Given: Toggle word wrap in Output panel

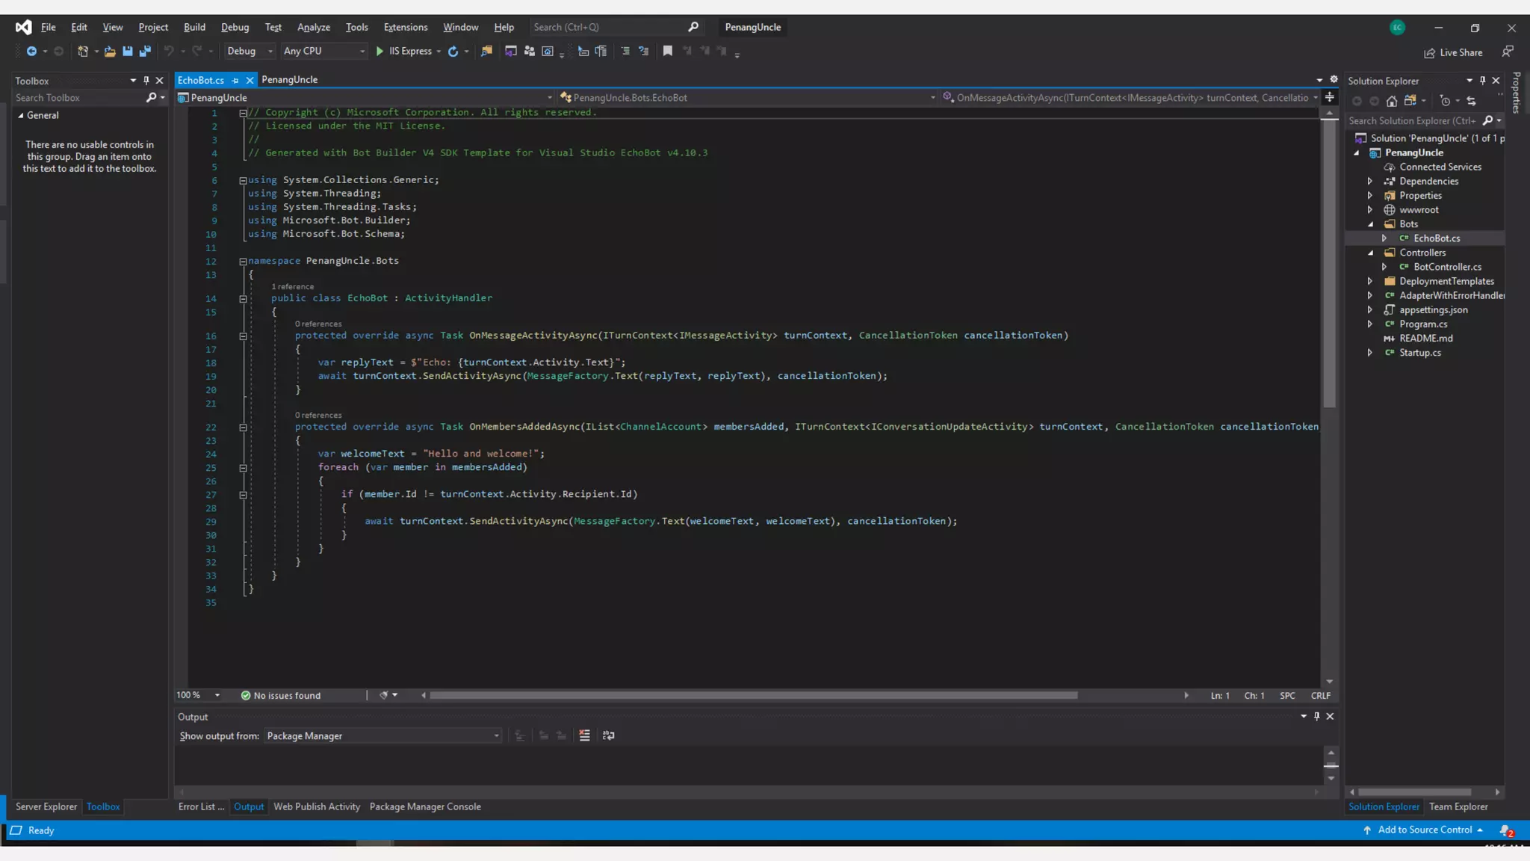Looking at the screenshot, I should [609, 735].
